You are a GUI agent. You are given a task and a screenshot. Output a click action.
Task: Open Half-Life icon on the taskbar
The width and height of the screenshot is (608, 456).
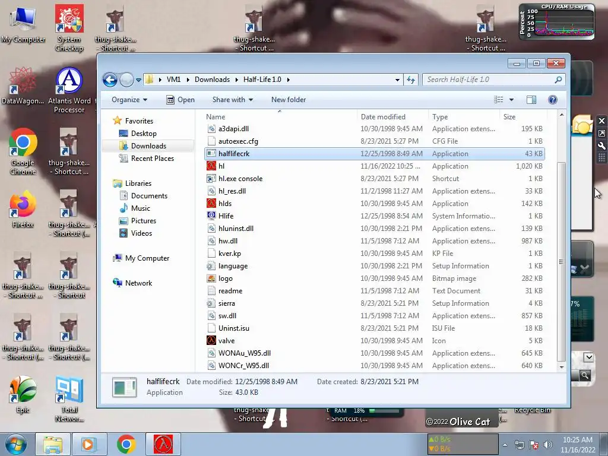163,444
